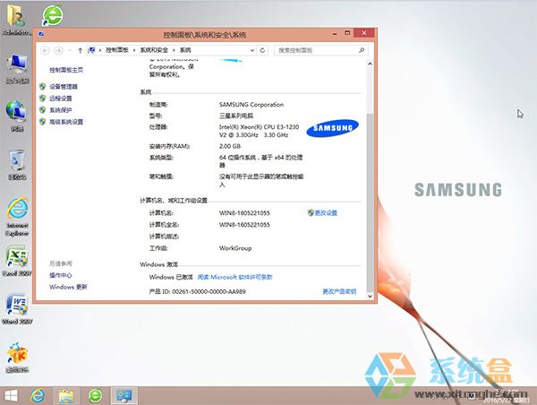Open the green 360 browser desktop shortcut
The width and height of the screenshot is (537, 405).
tap(53, 16)
